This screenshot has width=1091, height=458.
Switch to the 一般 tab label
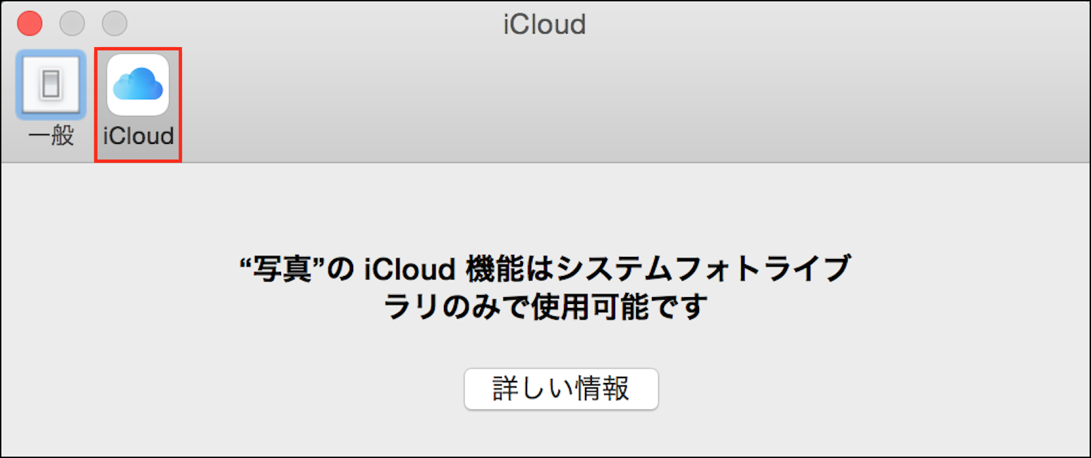click(51, 136)
